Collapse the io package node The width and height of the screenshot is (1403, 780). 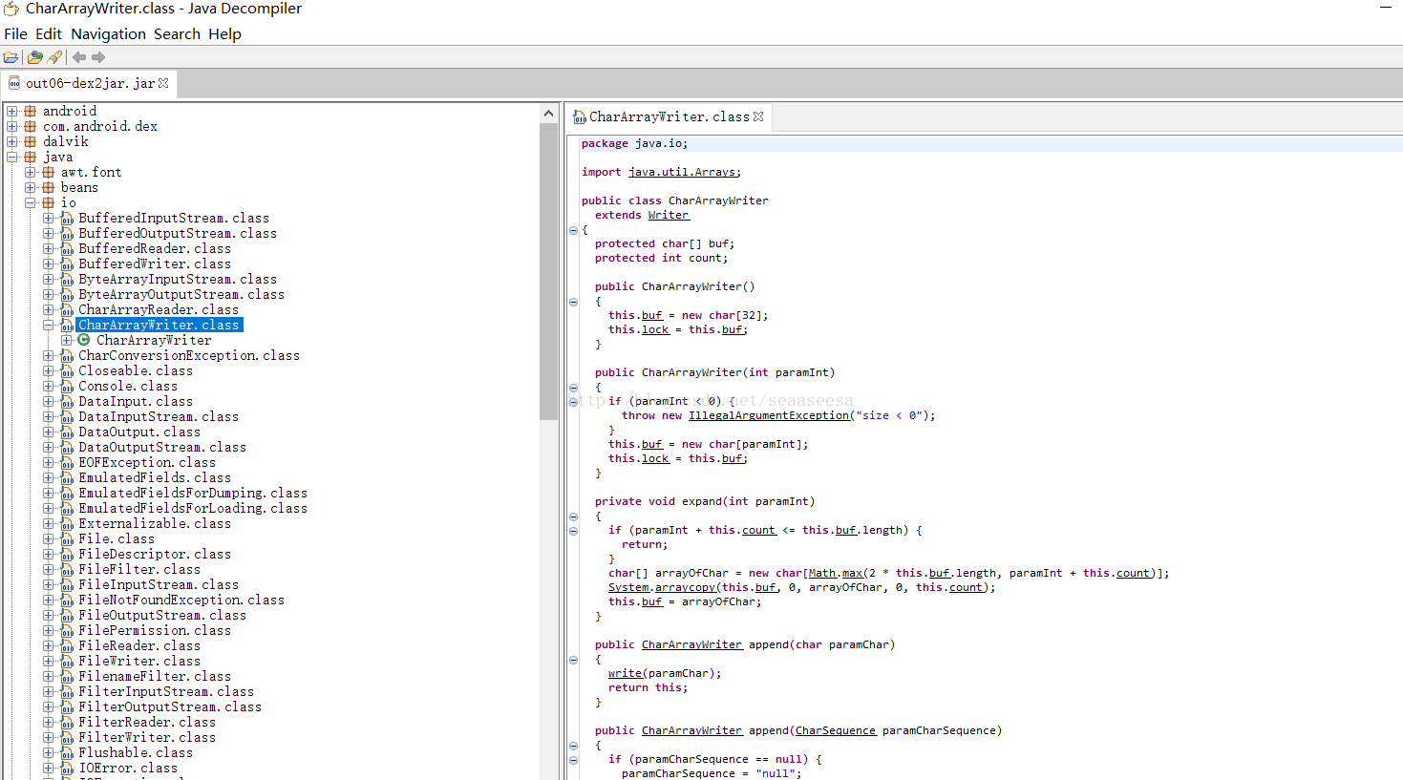[31, 202]
